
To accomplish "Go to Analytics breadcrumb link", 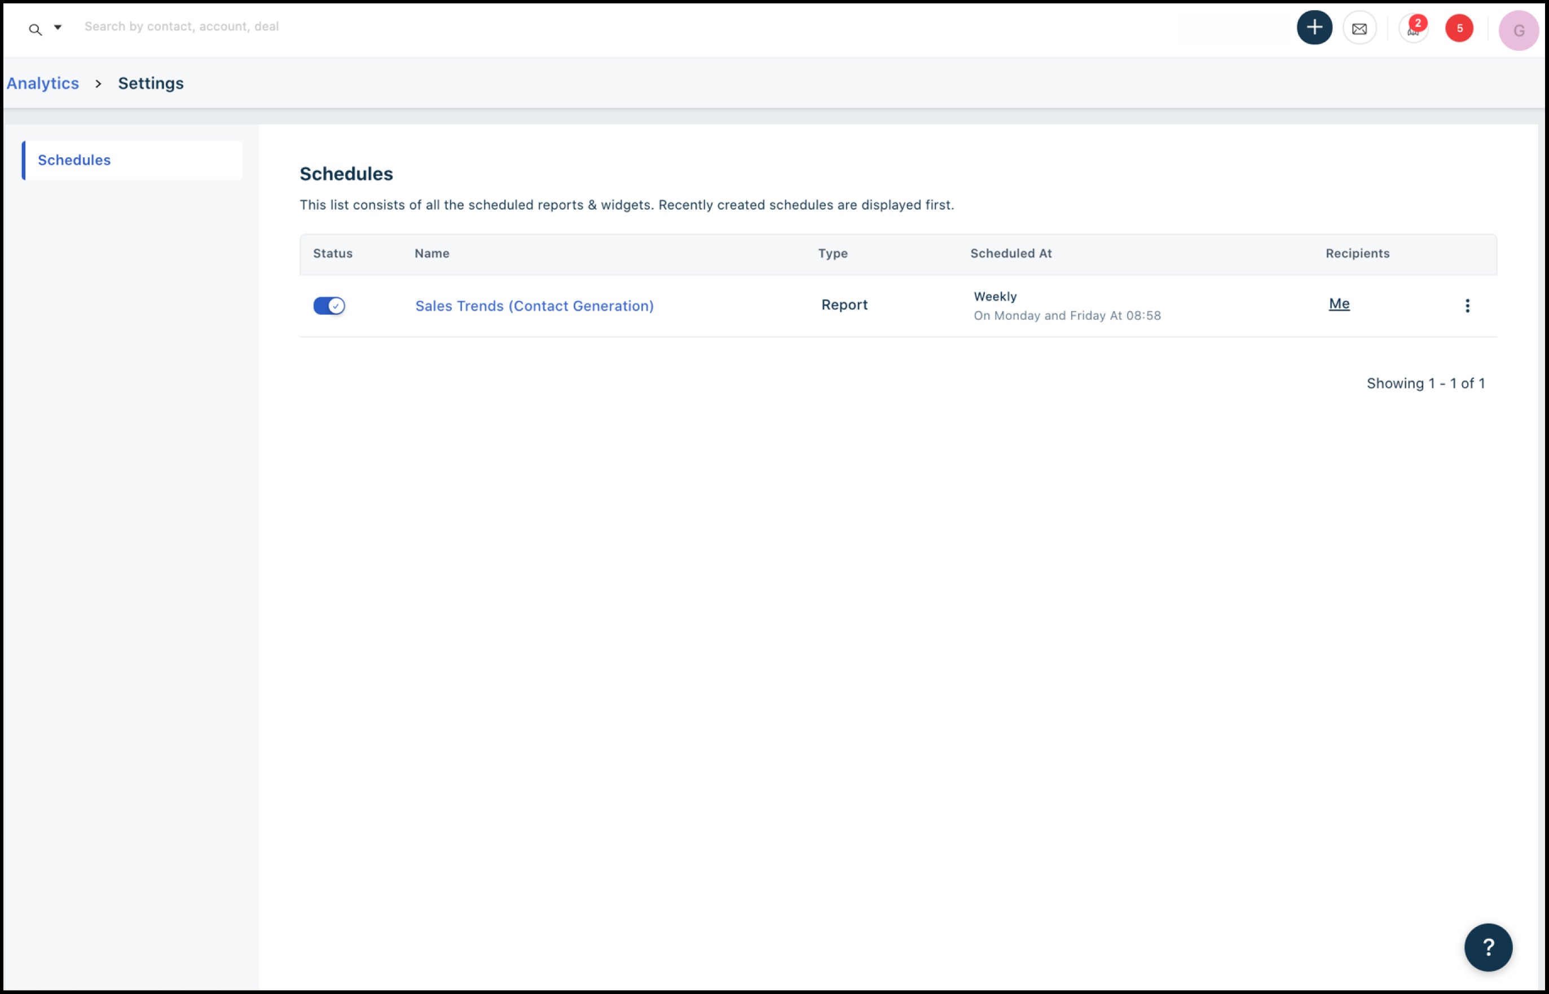I will click(43, 83).
